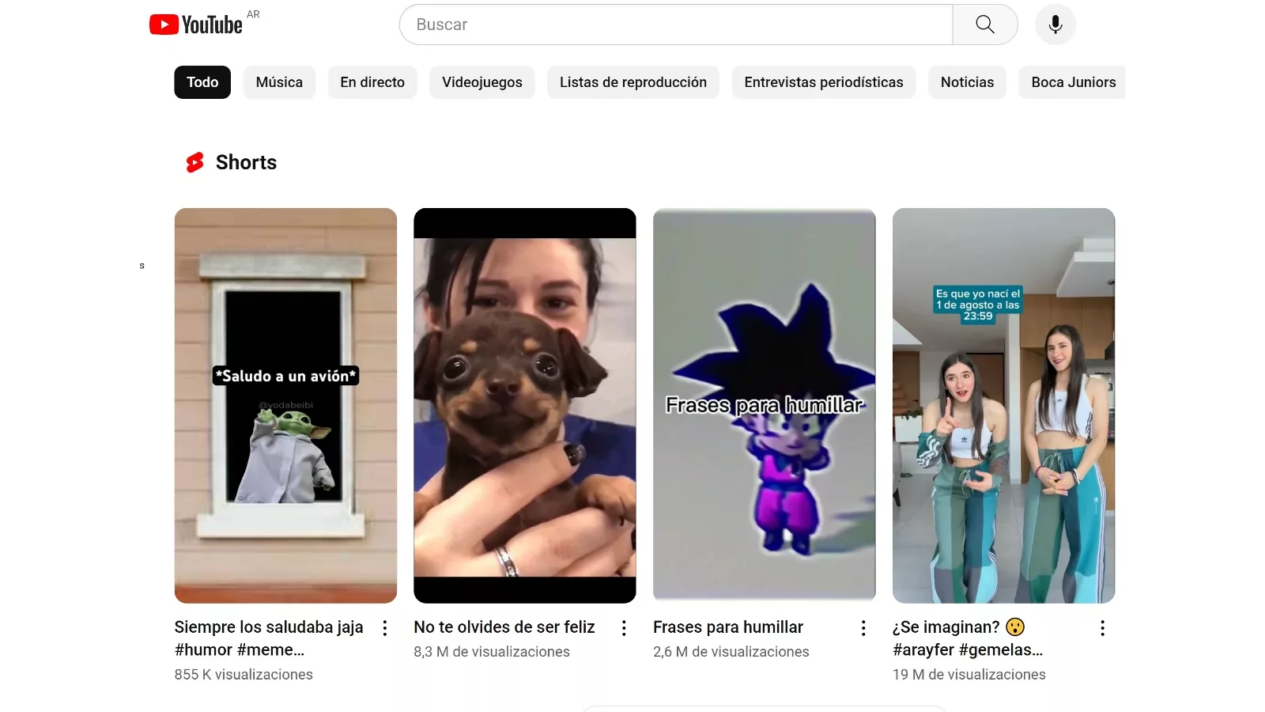
Task: Open three-dot menu for '¿Se imaginan?' short
Action: point(1102,628)
